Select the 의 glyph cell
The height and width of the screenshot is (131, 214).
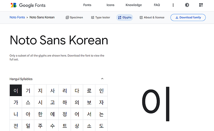click(x=77, y=102)
